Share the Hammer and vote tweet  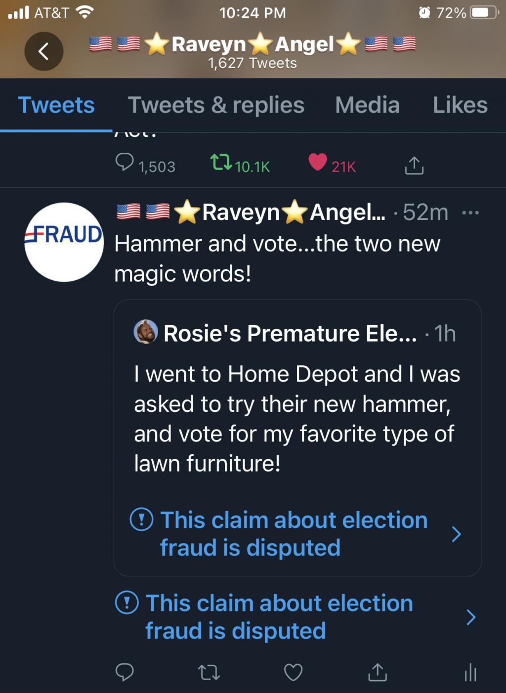click(x=378, y=672)
